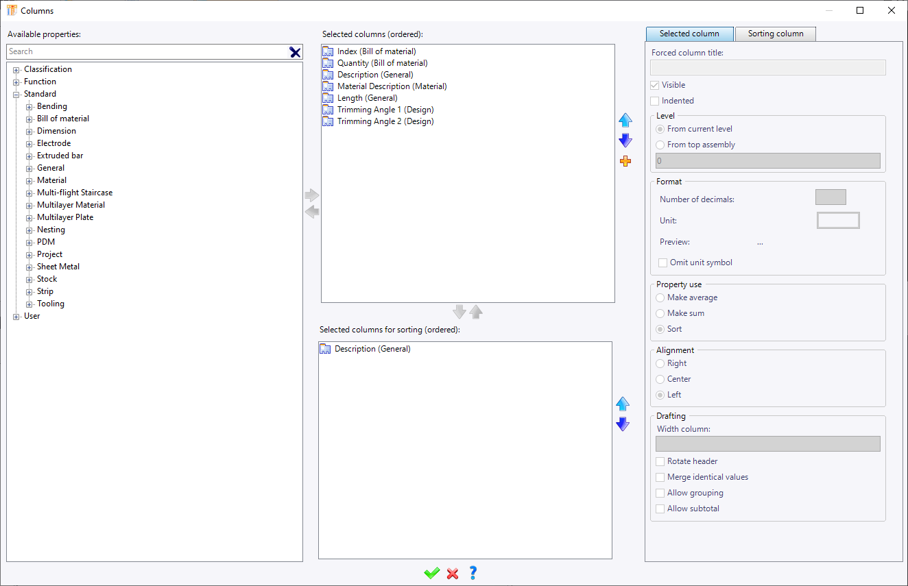Click the red X cancel icon
This screenshot has height=586, width=908.
[x=453, y=573]
